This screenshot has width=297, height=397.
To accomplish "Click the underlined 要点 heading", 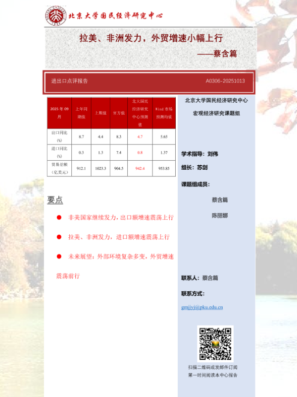I will tap(55, 200).
